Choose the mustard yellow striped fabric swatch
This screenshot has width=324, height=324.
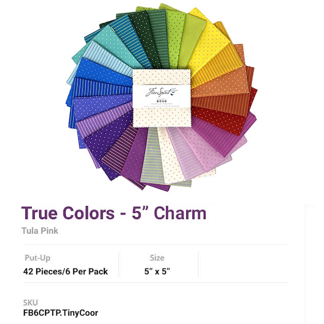click(x=217, y=66)
